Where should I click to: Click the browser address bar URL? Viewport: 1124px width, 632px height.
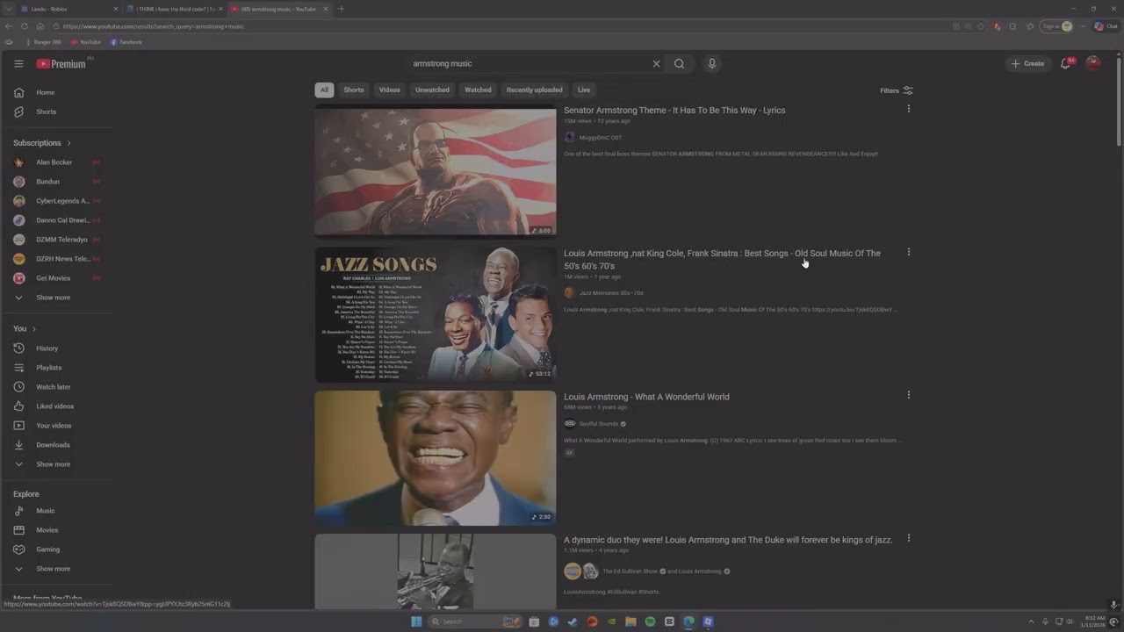pos(154,26)
